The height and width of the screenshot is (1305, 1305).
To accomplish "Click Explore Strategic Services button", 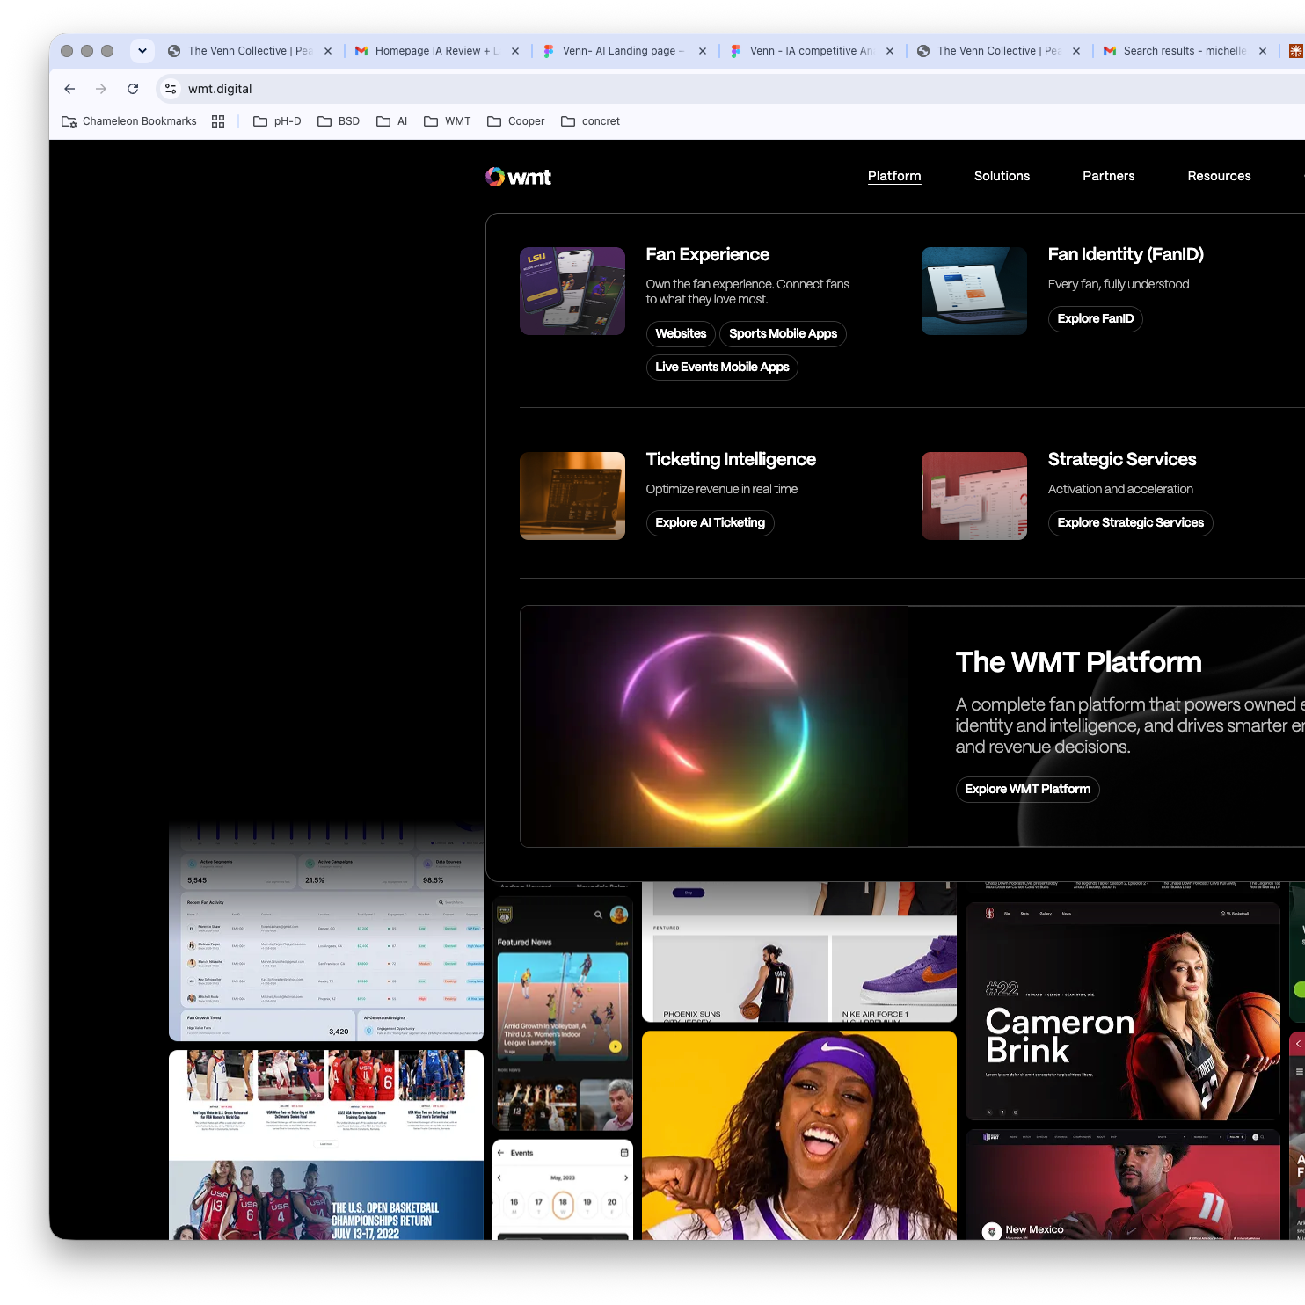I will click(x=1130, y=523).
